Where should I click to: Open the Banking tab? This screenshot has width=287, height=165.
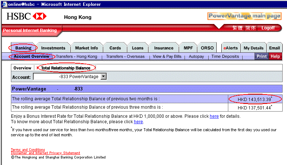pyautogui.click(x=23, y=48)
